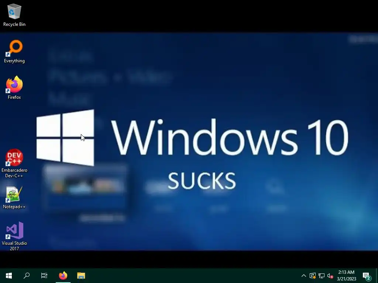Click the security warning tray icon
378x283 pixels.
pos(313,276)
